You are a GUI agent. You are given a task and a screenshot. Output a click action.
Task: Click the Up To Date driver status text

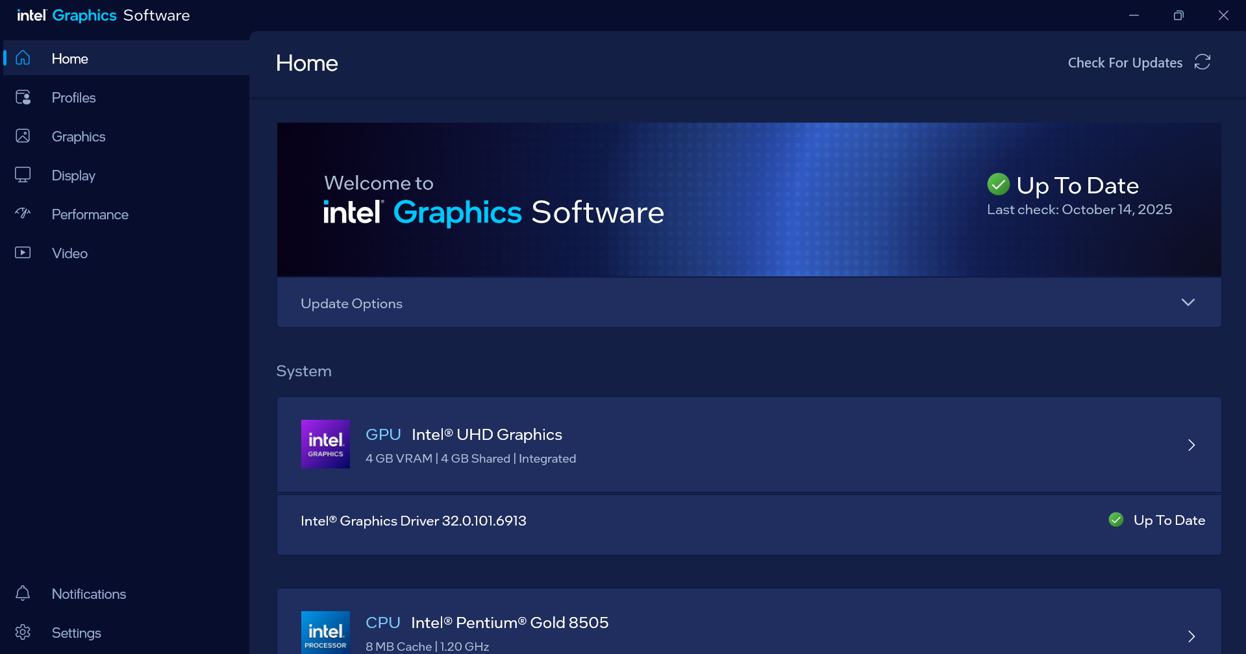point(1169,520)
